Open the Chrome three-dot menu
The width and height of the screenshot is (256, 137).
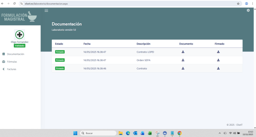252,4
